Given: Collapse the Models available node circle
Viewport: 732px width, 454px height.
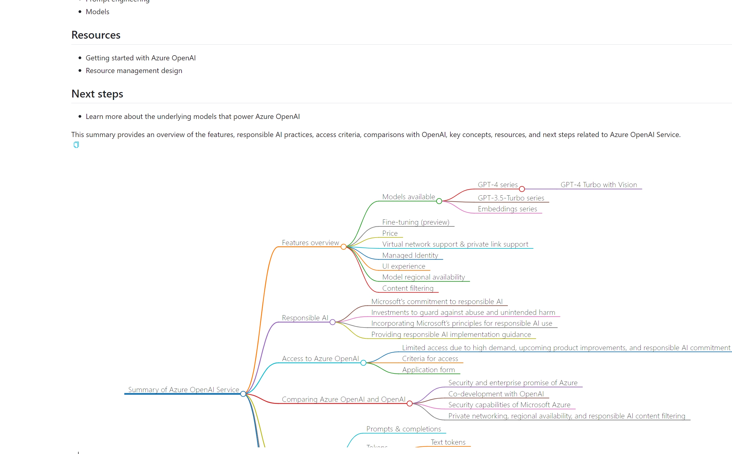Looking at the screenshot, I should point(439,201).
